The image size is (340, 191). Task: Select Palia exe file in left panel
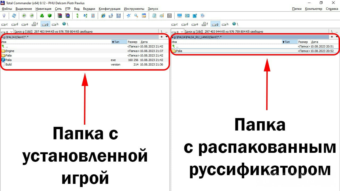point(84,60)
